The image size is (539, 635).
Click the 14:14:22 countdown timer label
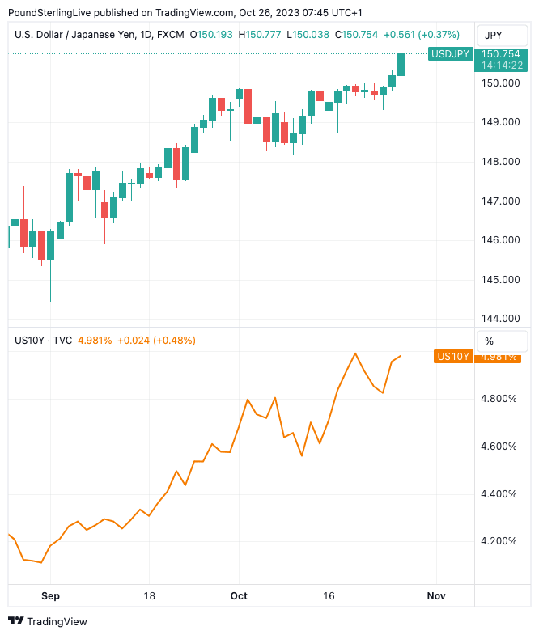[x=501, y=66]
